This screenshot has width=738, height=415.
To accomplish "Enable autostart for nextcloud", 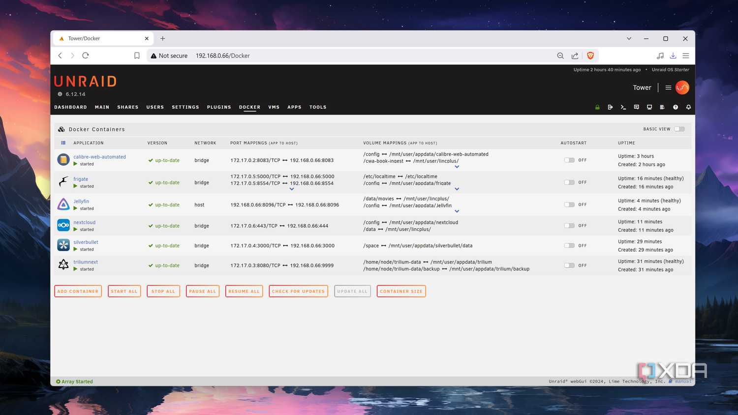I will point(569,226).
